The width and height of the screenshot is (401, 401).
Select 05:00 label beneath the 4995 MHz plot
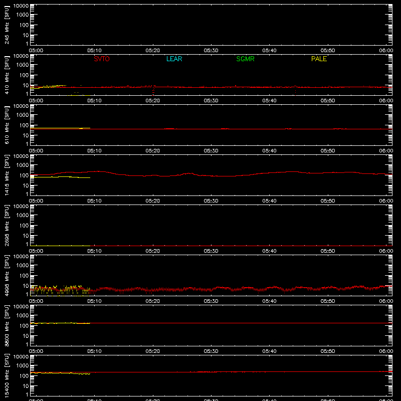tap(36, 301)
